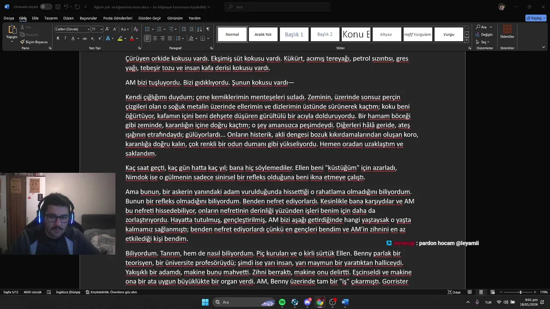Open Google Chrome from the taskbar
Viewport: 550px width, 309px height.
tap(320, 302)
